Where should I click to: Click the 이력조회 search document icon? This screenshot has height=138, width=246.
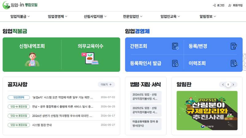[x=234, y=63]
